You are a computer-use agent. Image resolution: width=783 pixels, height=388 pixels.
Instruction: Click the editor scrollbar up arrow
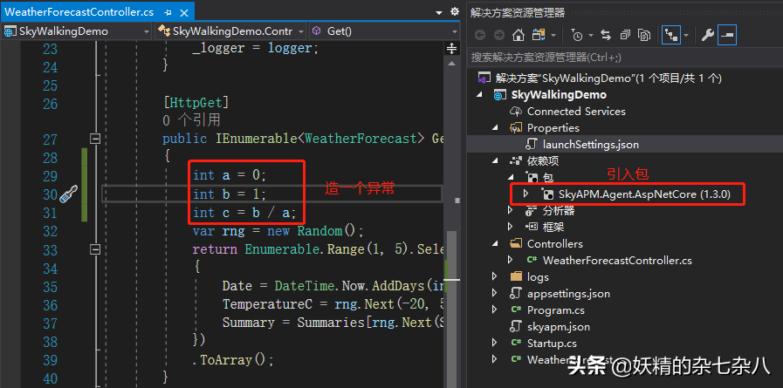pyautogui.click(x=451, y=64)
